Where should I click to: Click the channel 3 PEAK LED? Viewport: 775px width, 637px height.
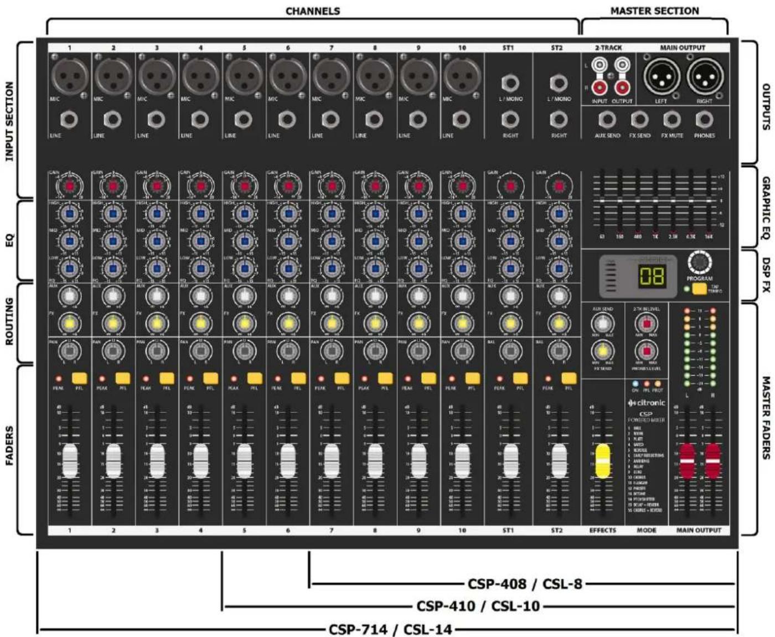(146, 379)
